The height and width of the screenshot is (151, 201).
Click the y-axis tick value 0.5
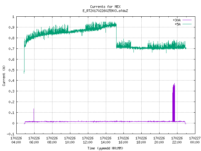(x=11, y=70)
